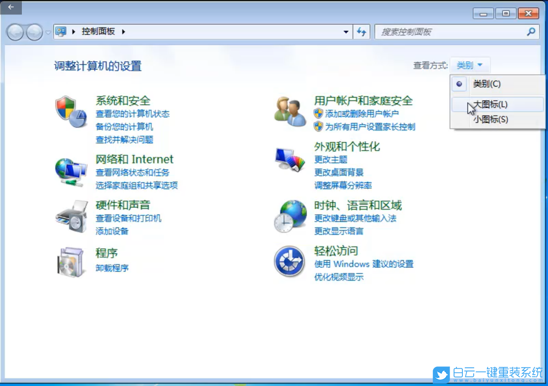Click the refresh button in address bar

pyautogui.click(x=361, y=31)
